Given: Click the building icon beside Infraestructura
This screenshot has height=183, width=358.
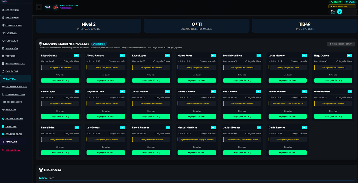Looking at the screenshot, I should [3, 64].
